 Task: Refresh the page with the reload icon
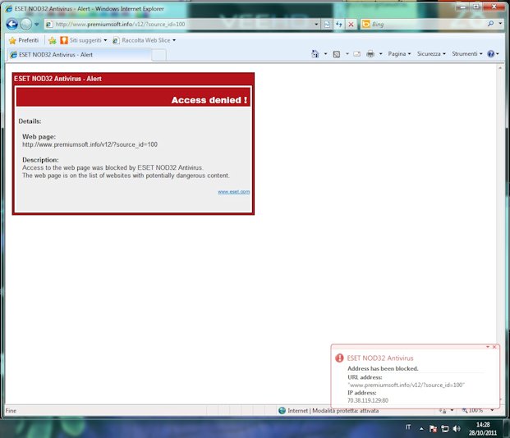[x=339, y=25]
